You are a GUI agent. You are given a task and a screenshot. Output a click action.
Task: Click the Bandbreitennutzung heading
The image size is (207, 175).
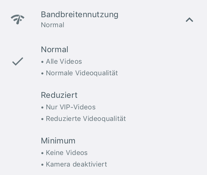pos(80,14)
